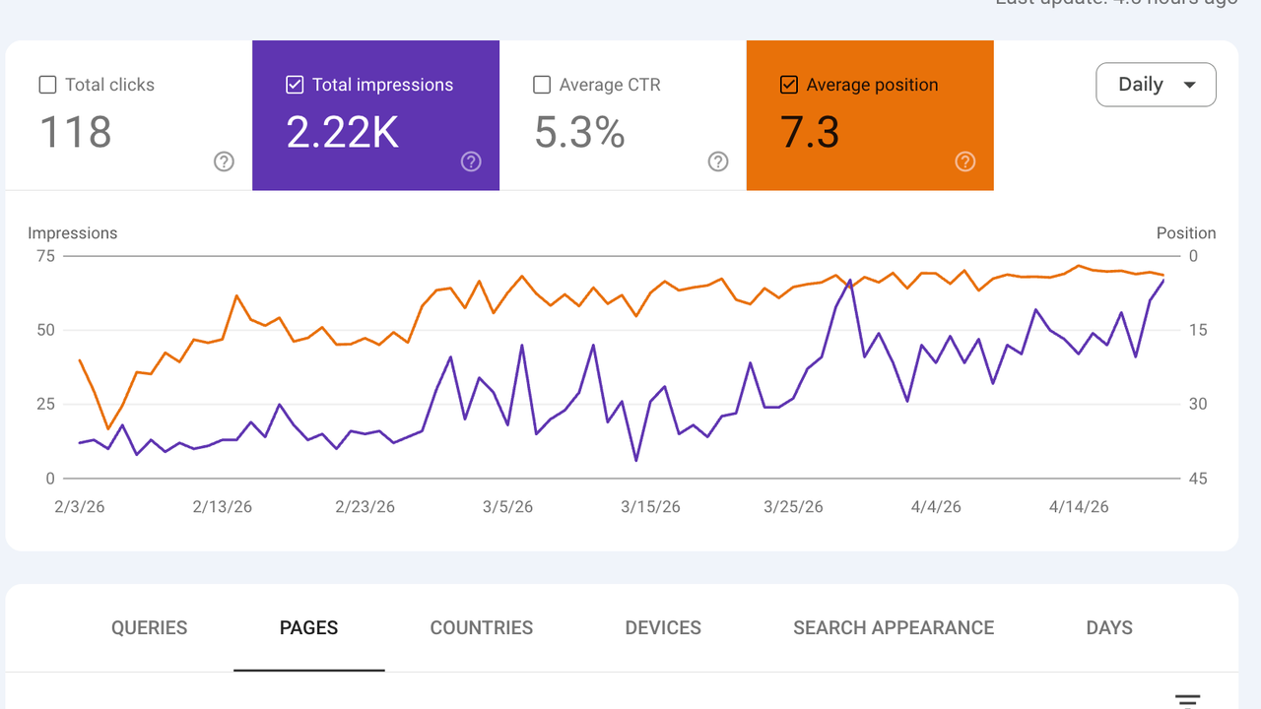Select the PAGES tab
Image resolution: width=1261 pixels, height=709 pixels.
coord(308,627)
